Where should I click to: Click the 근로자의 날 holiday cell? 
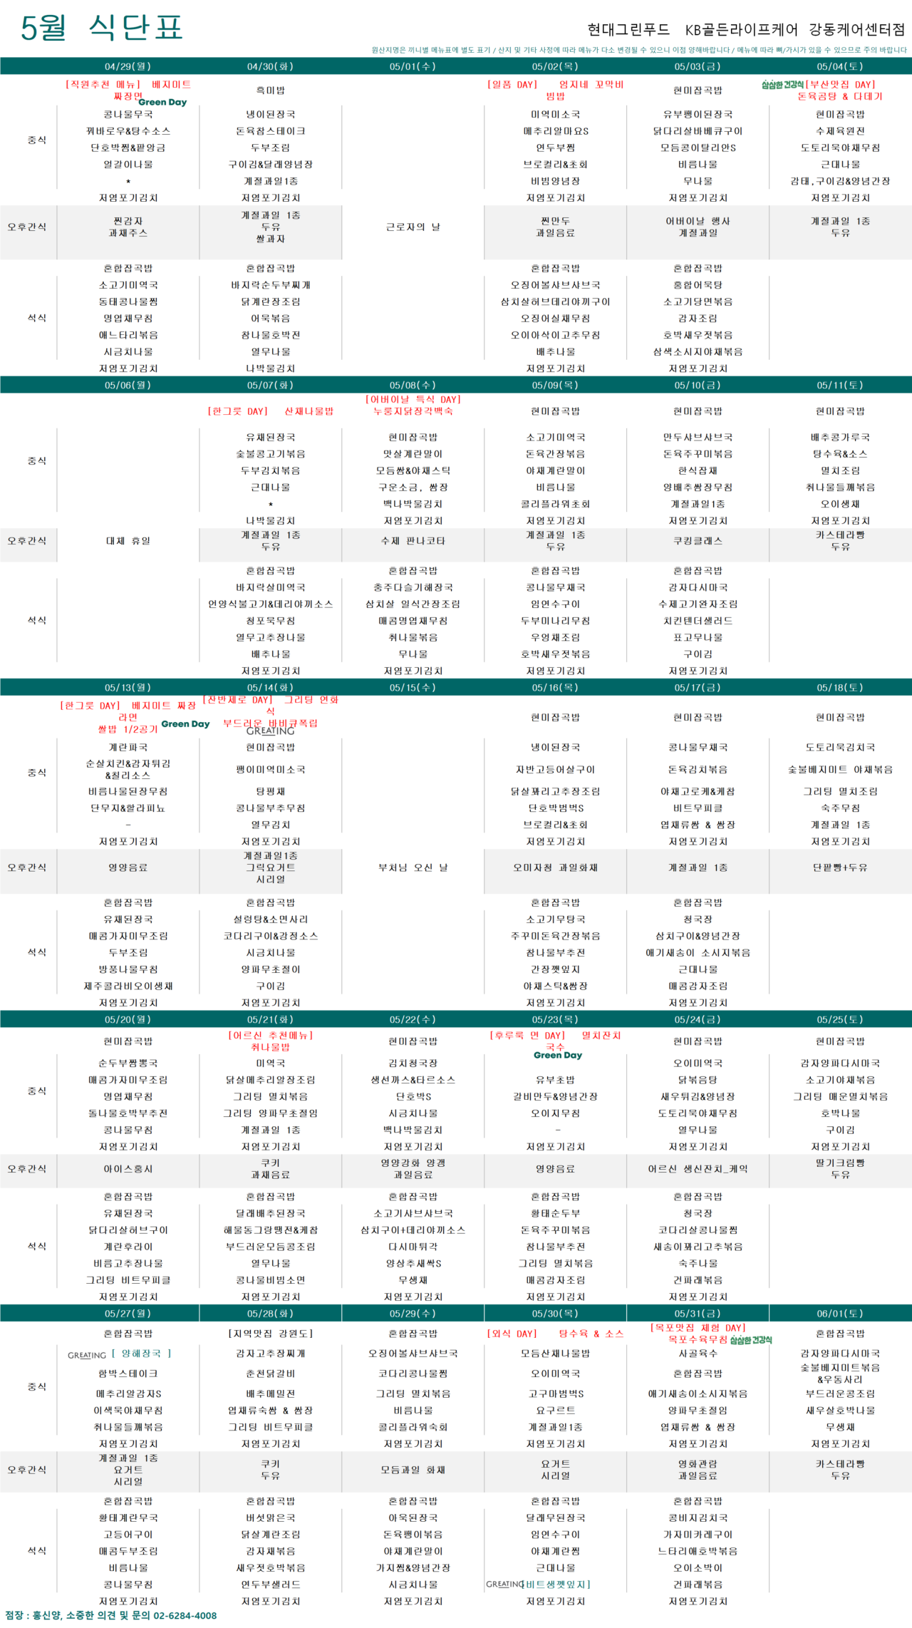[413, 227]
